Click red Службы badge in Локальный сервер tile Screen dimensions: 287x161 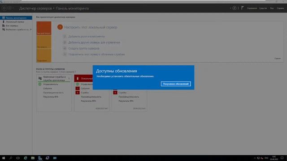click(78, 93)
